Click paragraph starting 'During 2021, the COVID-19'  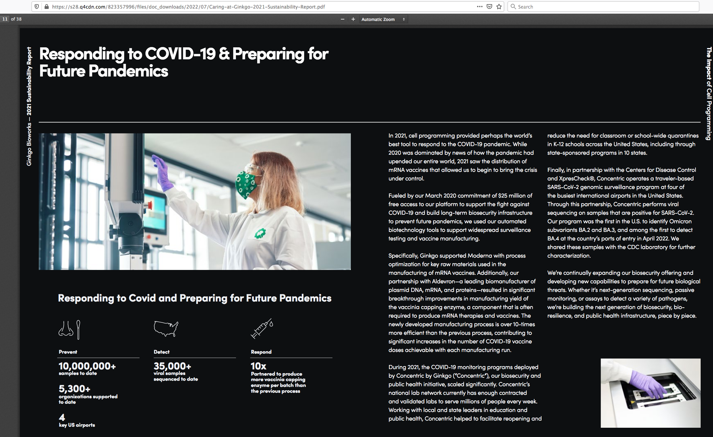click(465, 393)
